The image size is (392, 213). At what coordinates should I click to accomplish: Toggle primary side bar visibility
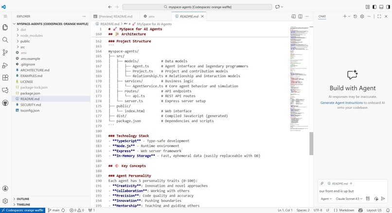374,7
